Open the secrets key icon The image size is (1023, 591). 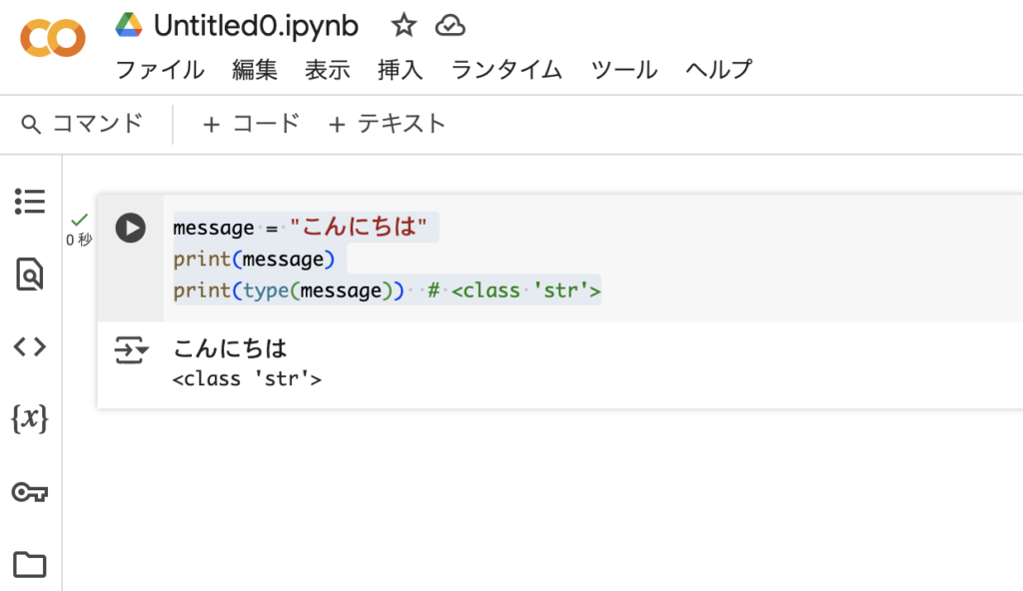(x=30, y=492)
